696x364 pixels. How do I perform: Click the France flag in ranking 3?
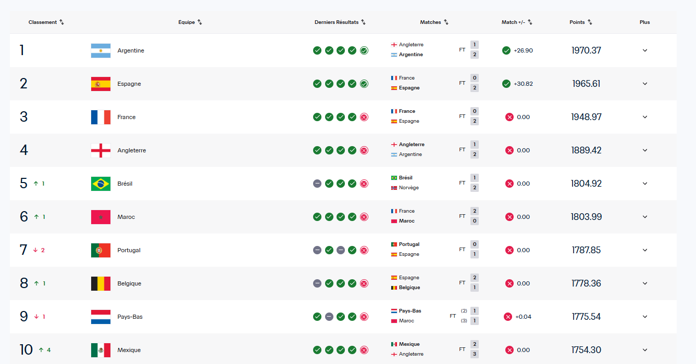point(101,117)
